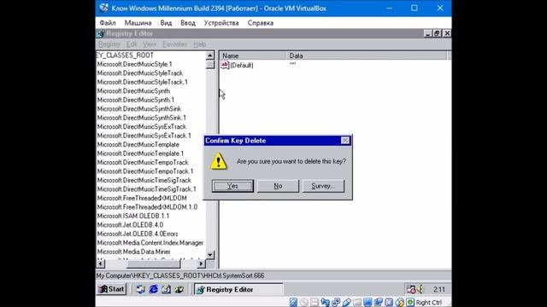This screenshot has width=547, height=307.
Task: Click the tree pane vertical scrollbar thumb
Action: coord(210,65)
